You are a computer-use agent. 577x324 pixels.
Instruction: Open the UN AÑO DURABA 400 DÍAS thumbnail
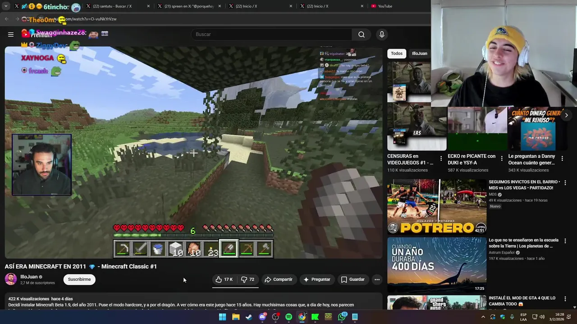point(437,265)
